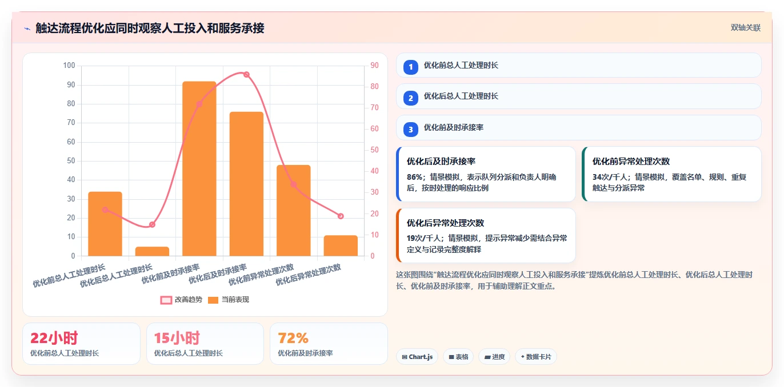Click the 表格 tag
784x387 pixels.
(x=458, y=357)
